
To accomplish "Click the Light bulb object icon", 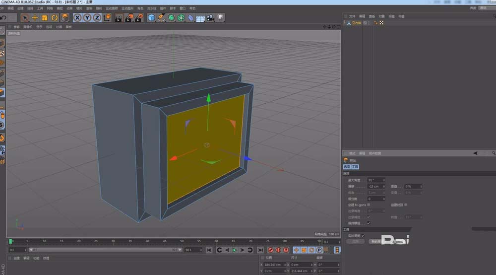I will click(220, 18).
